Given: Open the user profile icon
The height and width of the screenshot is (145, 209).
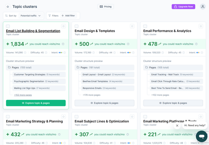Looking at the screenshot, I should (203, 7).
